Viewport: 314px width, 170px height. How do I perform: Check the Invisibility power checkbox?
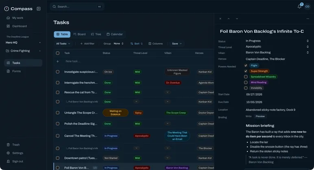(246, 88)
